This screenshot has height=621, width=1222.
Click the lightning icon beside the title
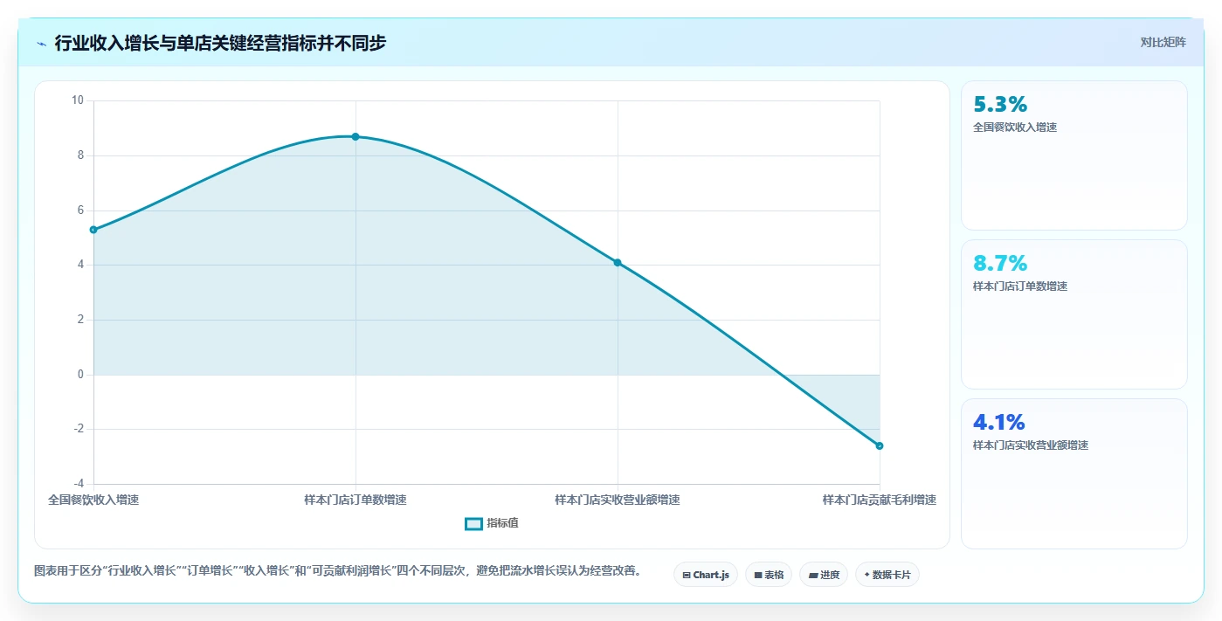(42, 43)
